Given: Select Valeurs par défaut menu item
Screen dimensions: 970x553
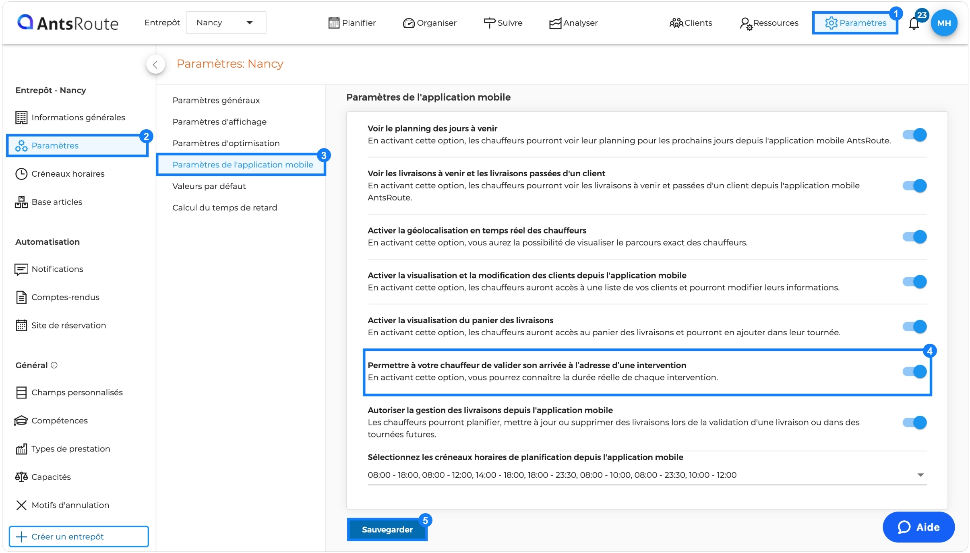Looking at the screenshot, I should (x=209, y=186).
